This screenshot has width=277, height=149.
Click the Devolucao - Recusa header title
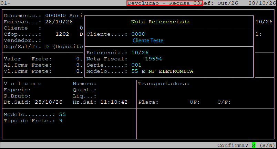click(164, 3)
